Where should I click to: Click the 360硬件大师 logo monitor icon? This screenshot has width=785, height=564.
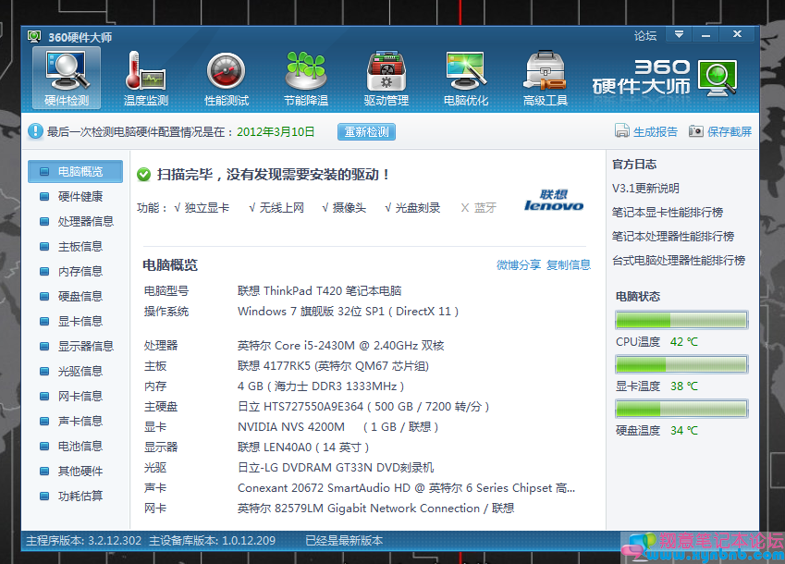click(x=718, y=78)
